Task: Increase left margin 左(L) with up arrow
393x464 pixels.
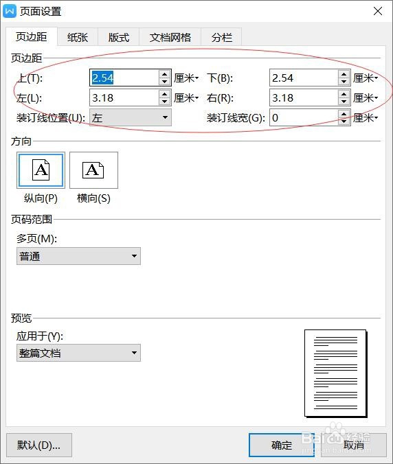Action: pyautogui.click(x=164, y=94)
